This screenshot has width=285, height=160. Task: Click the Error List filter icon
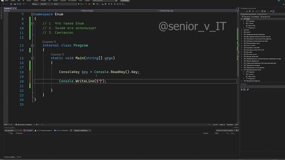71,130
